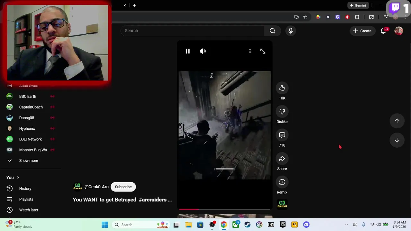This screenshot has width=411, height=231.
Task: Click the taskbar Search box
Action: pos(140,225)
